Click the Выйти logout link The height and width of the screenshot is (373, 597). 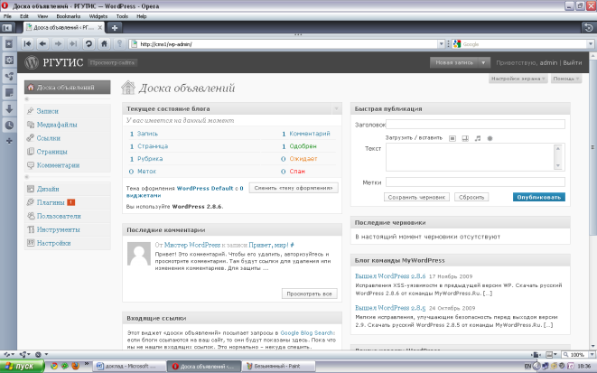[573, 63]
